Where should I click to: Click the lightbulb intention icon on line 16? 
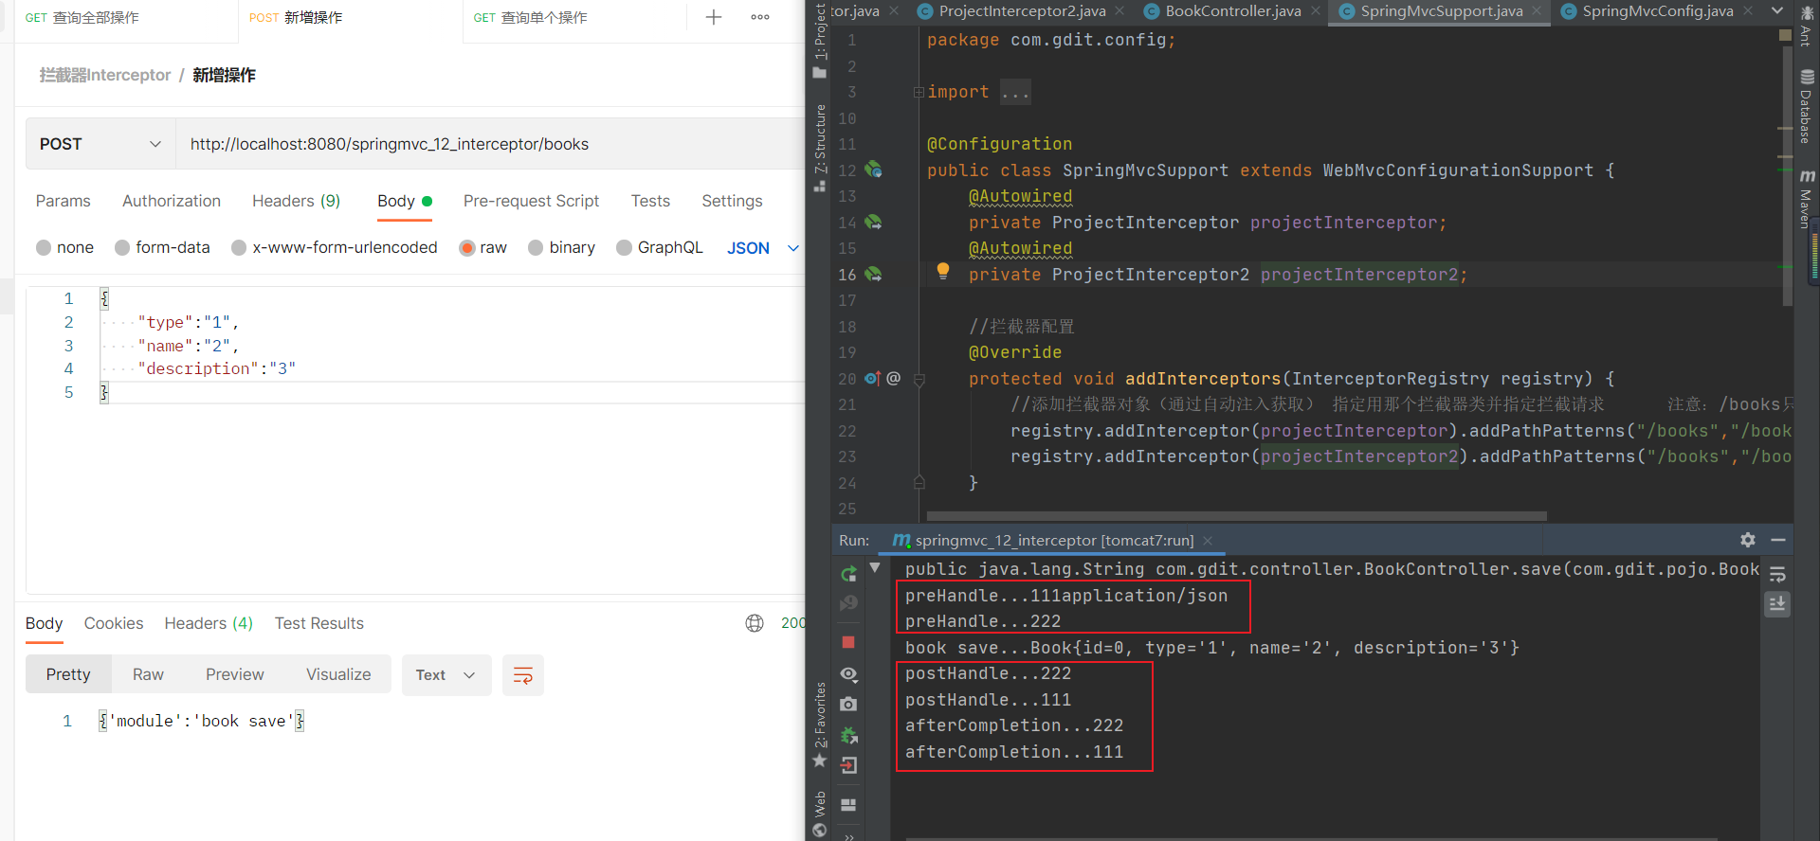(942, 271)
